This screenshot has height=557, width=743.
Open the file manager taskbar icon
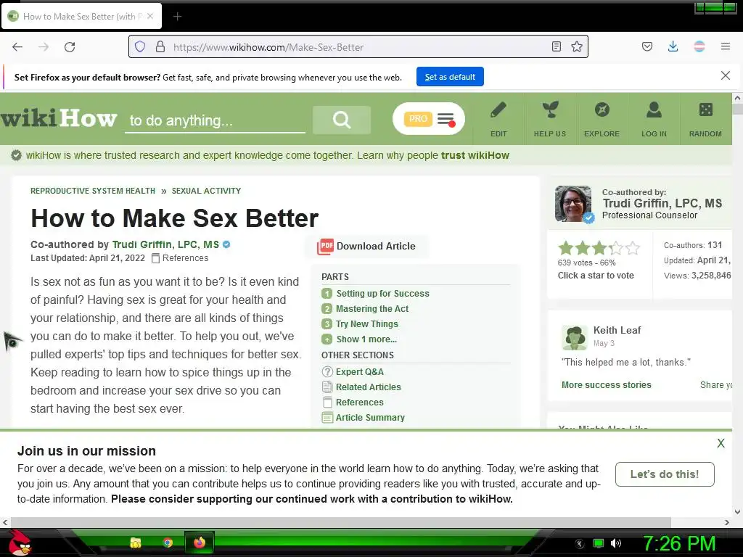[x=136, y=542]
